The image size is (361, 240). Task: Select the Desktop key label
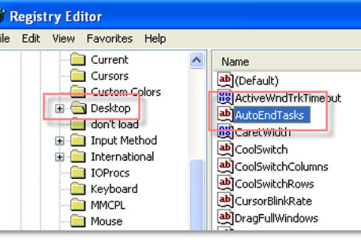(x=111, y=109)
